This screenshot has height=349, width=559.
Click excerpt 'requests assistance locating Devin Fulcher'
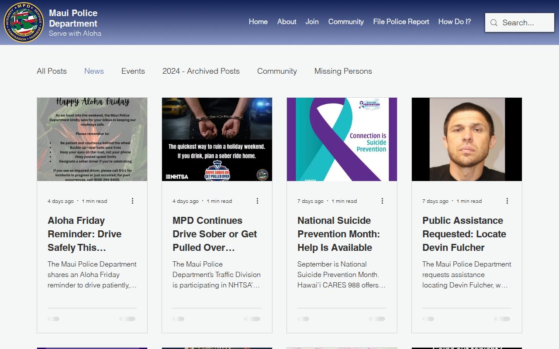466,274
